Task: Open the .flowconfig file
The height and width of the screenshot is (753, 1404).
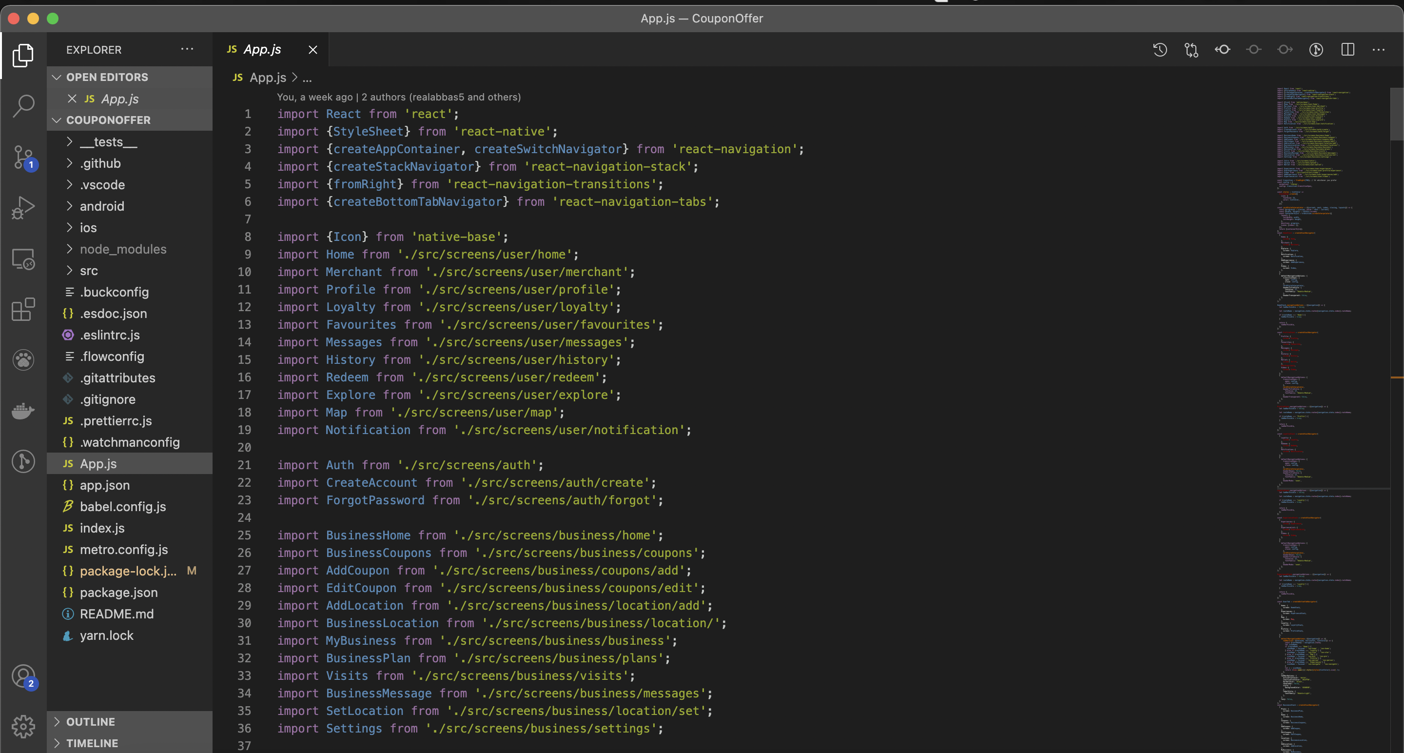Action: point(130,357)
